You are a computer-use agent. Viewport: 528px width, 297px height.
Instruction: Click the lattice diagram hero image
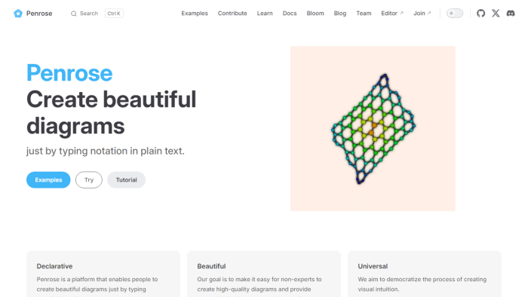[x=373, y=128]
